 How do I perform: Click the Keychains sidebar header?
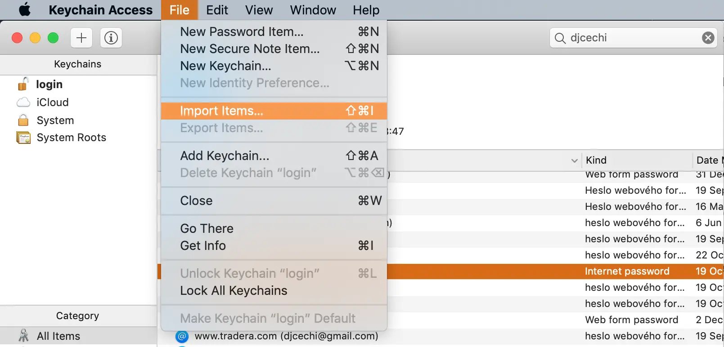(x=78, y=64)
